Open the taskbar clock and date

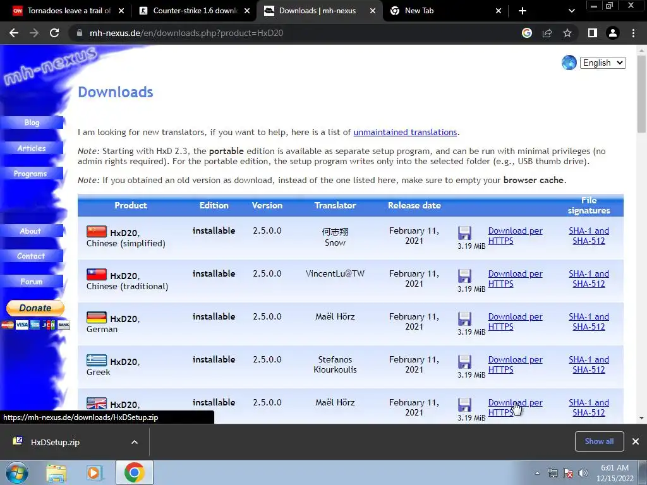tap(615, 473)
